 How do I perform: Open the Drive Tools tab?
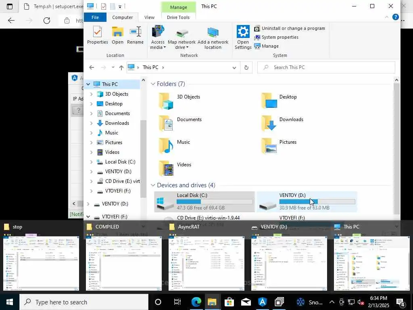(x=178, y=17)
